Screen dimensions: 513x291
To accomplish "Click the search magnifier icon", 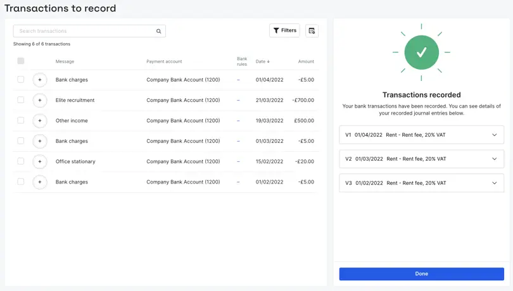I will pyautogui.click(x=159, y=31).
